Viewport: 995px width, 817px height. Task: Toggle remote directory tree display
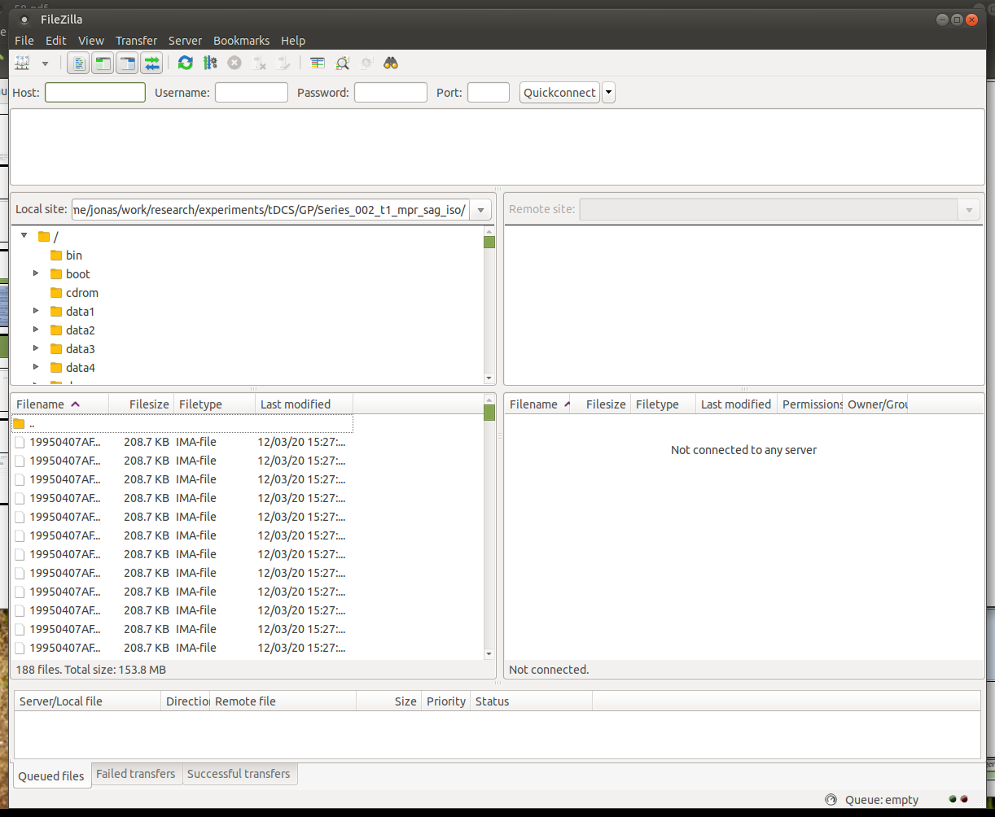point(127,63)
